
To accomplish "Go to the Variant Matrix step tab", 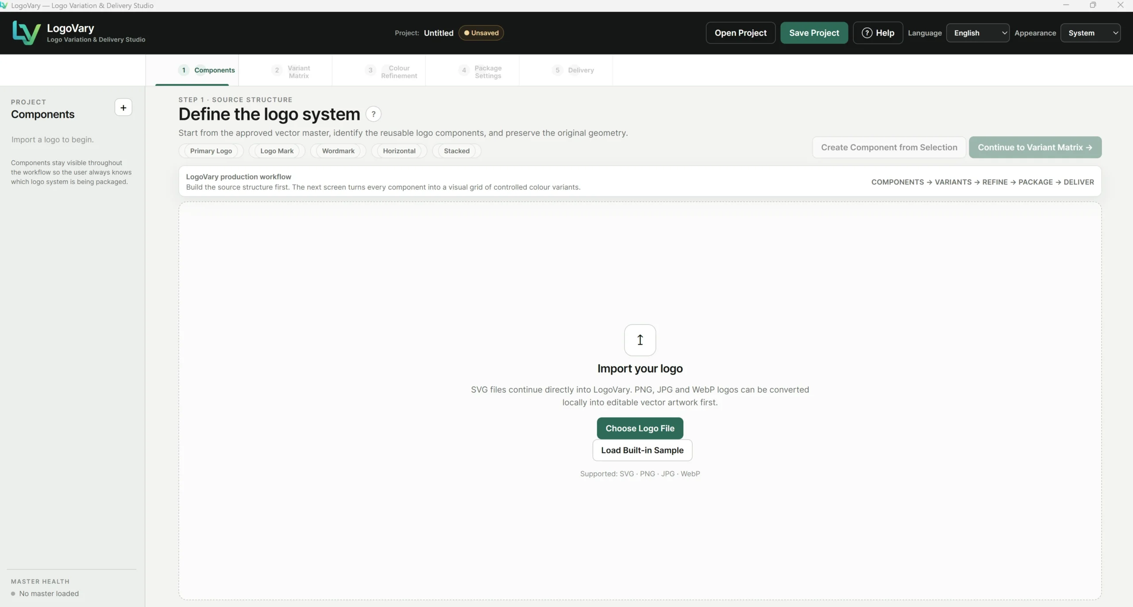I will pyautogui.click(x=285, y=70).
